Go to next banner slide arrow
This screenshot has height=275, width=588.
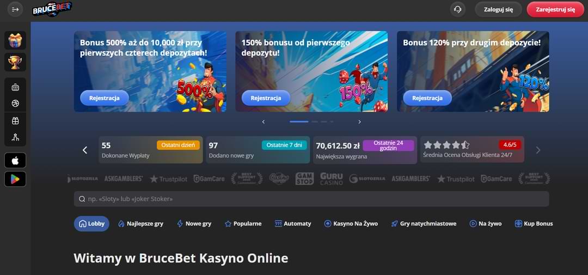pos(359,122)
